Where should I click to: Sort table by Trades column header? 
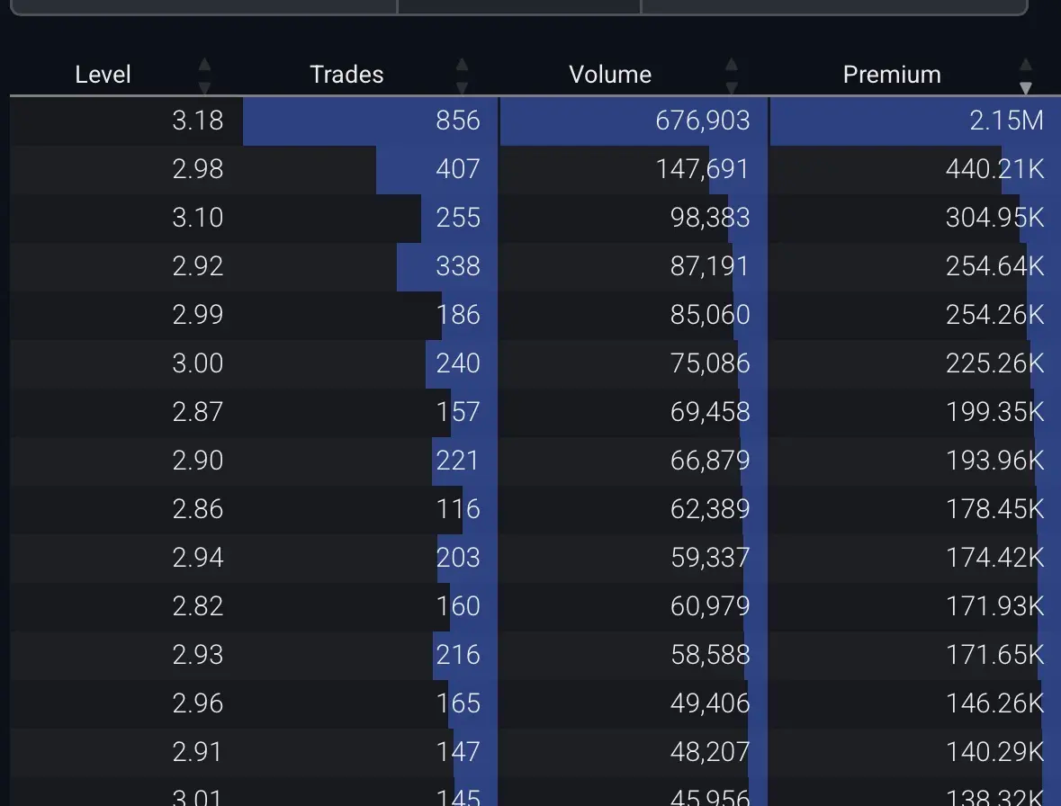pos(346,75)
